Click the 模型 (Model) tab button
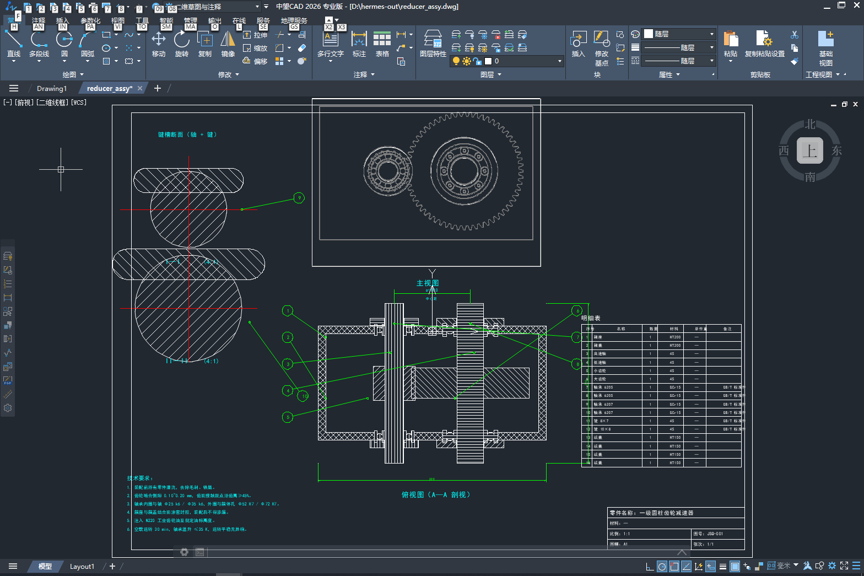Viewport: 864px width, 576px height. (45, 566)
